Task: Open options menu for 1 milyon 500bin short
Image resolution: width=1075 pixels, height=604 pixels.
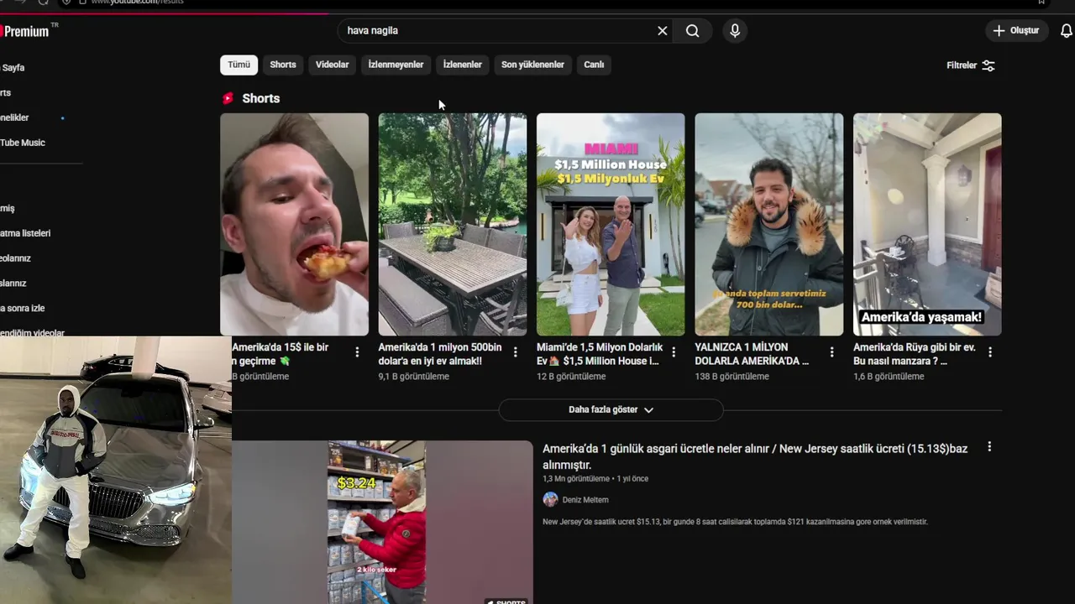Action: [x=516, y=352]
